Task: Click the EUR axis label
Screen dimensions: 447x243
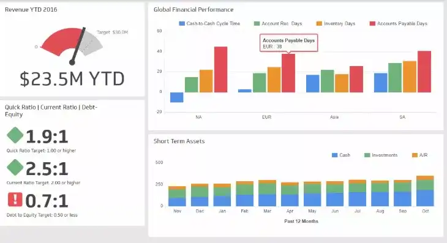Action: [x=266, y=117]
